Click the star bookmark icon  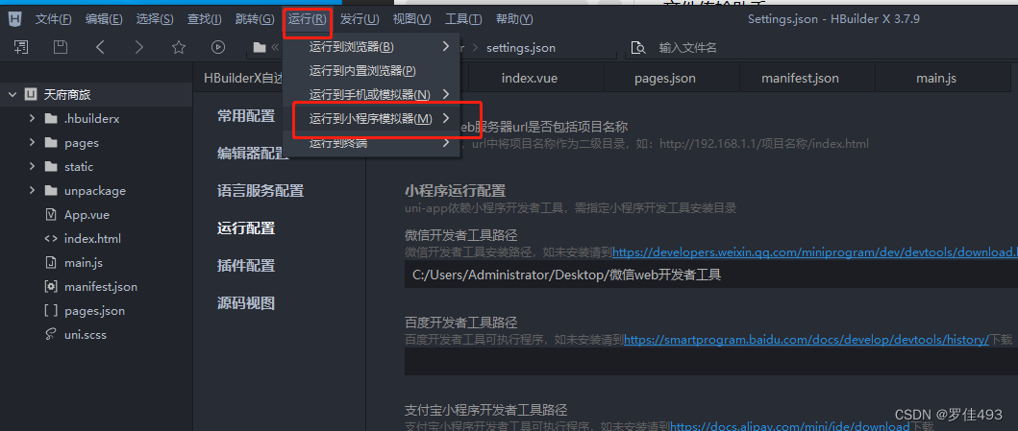179,47
